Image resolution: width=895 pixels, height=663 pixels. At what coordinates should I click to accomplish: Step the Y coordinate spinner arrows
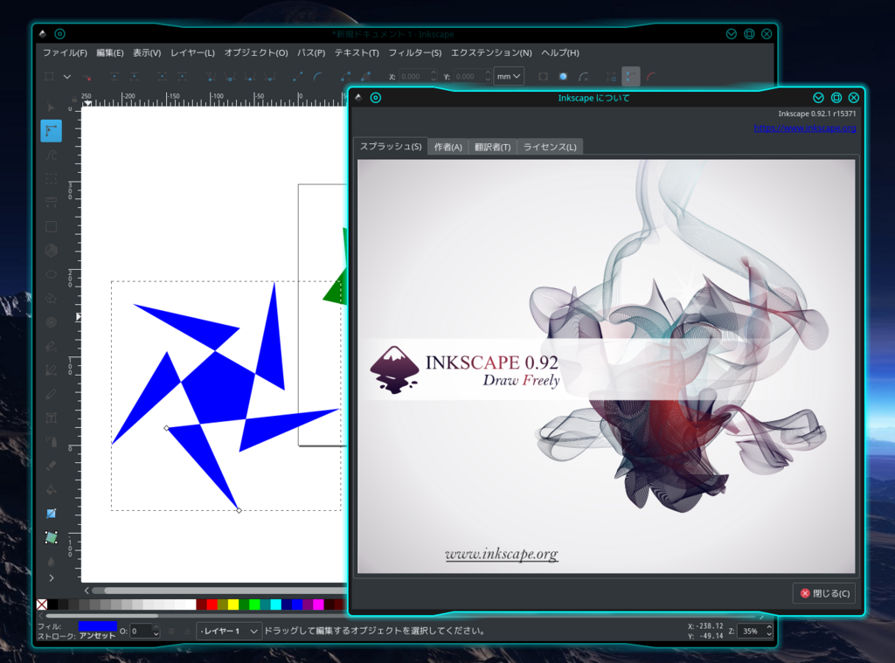488,77
